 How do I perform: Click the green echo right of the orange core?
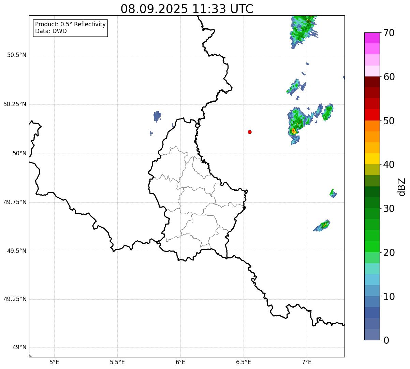tap(328, 112)
